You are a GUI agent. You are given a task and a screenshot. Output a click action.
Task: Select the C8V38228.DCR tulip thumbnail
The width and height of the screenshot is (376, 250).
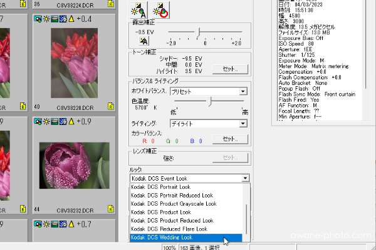tap(74, 63)
